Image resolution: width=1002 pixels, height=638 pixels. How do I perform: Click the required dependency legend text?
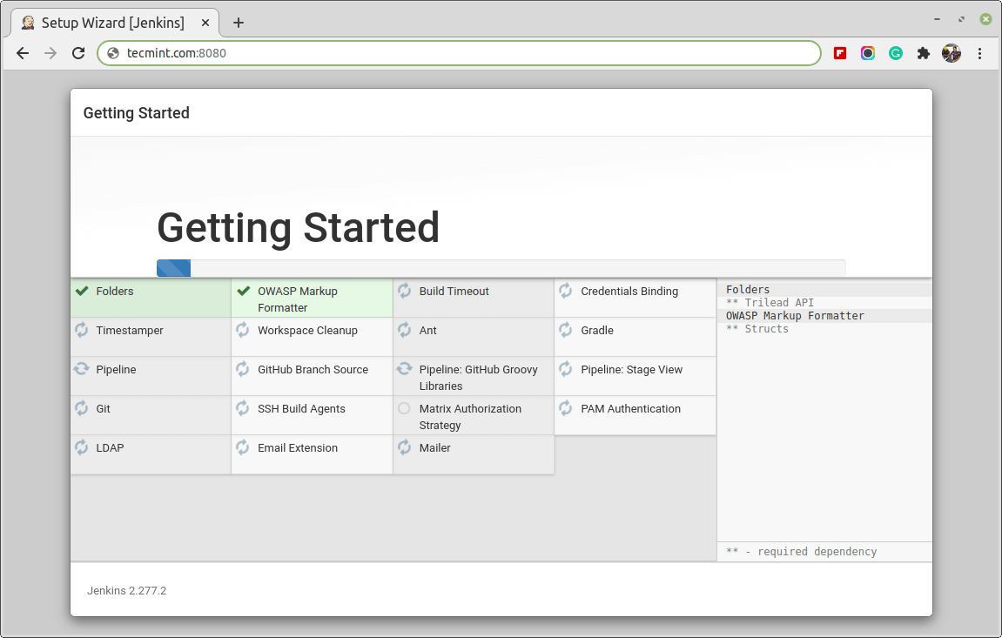tap(802, 551)
